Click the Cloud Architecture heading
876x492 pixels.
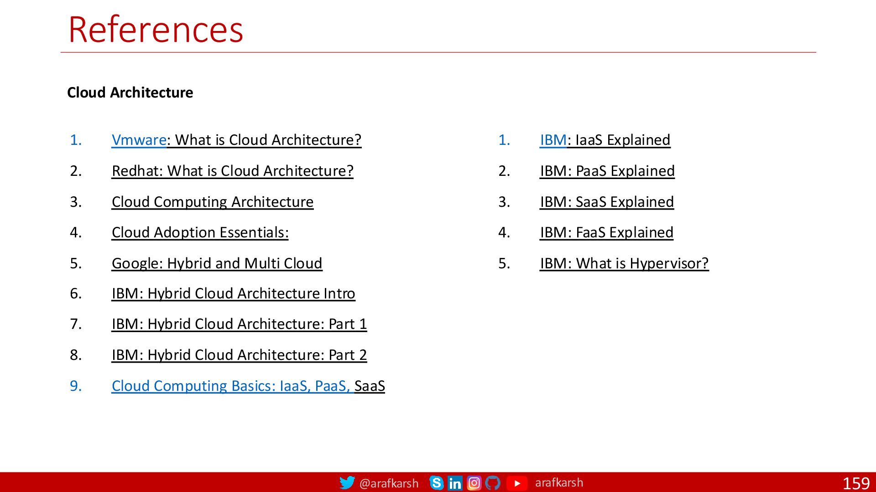click(130, 92)
